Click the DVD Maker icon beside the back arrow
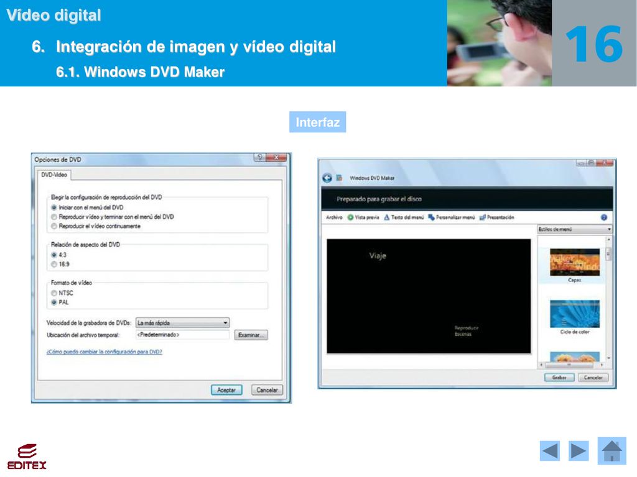637x477 pixels. [339, 178]
